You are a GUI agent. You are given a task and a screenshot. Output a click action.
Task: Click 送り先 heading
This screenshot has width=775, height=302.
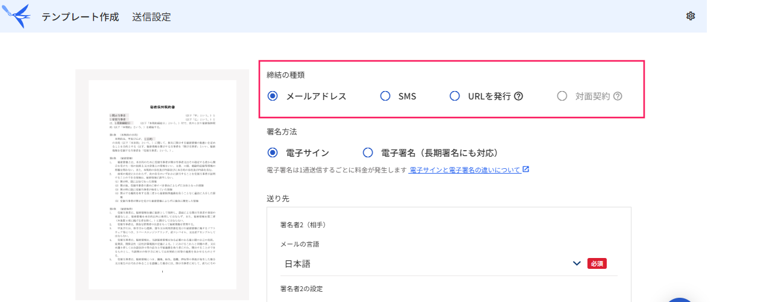[278, 197]
